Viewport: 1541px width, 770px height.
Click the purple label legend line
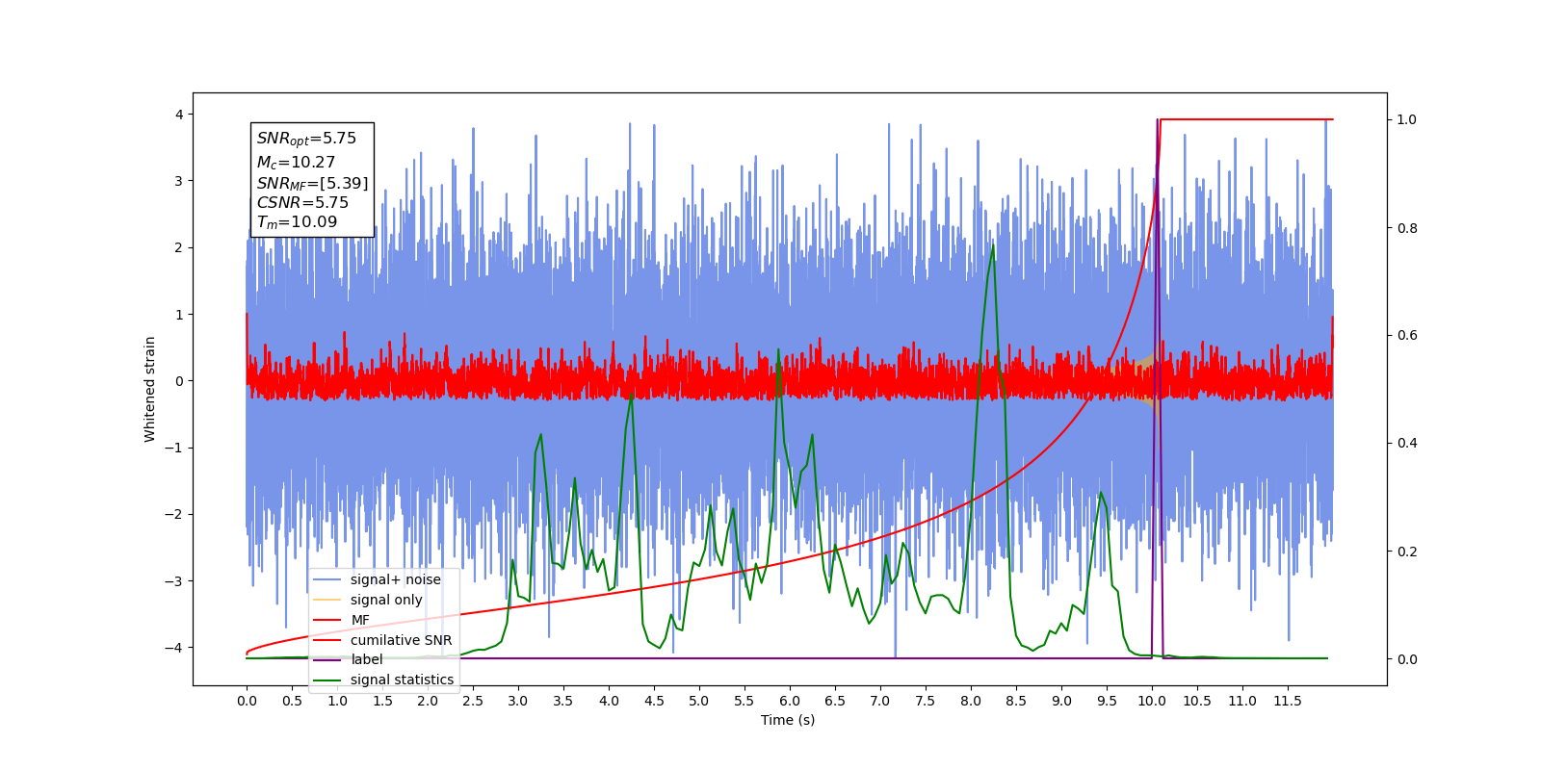[327, 659]
